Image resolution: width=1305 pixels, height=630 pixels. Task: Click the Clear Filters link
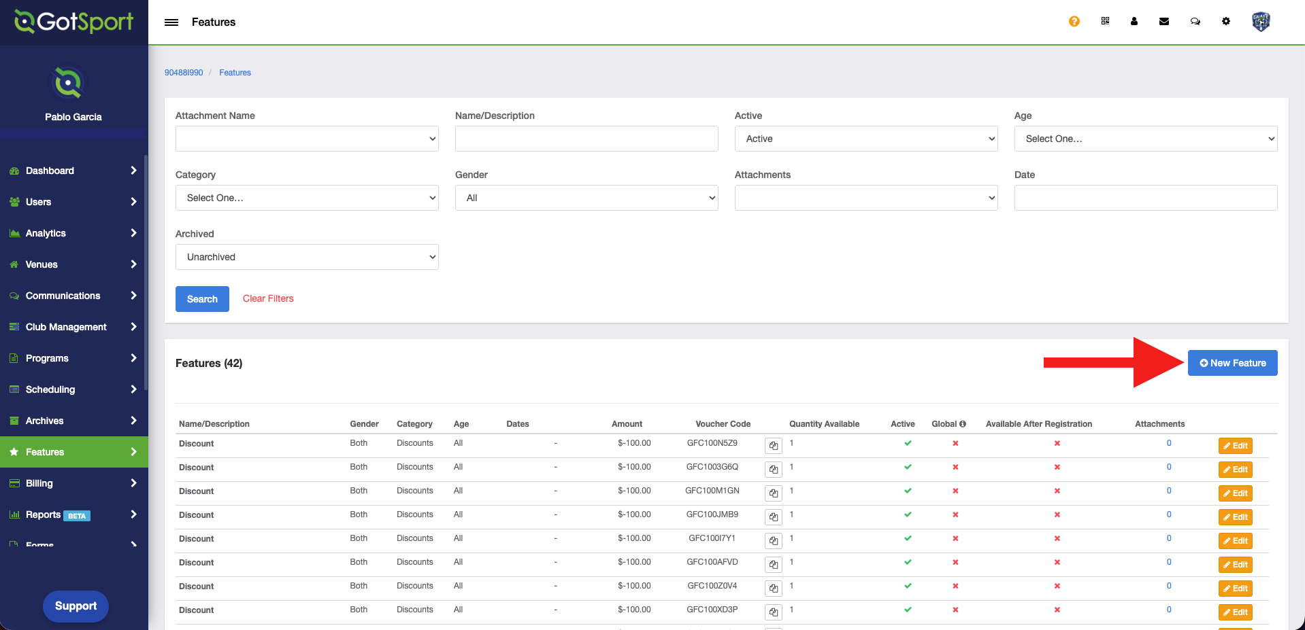268,298
